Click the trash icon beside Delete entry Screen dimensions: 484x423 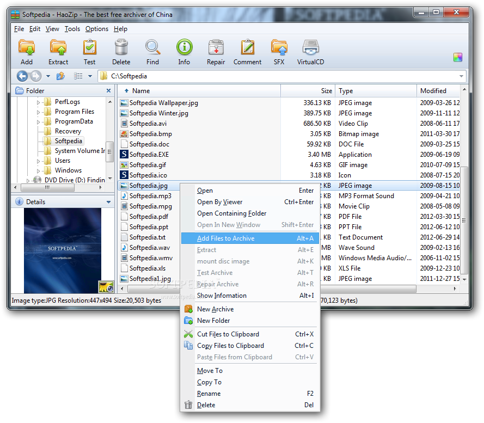click(188, 405)
